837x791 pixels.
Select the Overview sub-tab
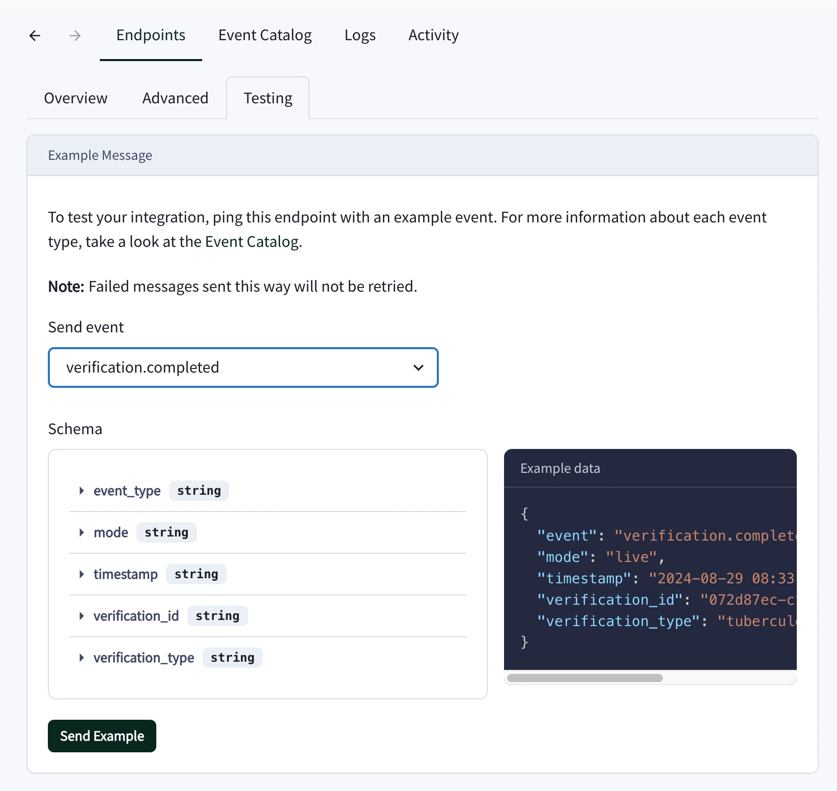coord(76,98)
